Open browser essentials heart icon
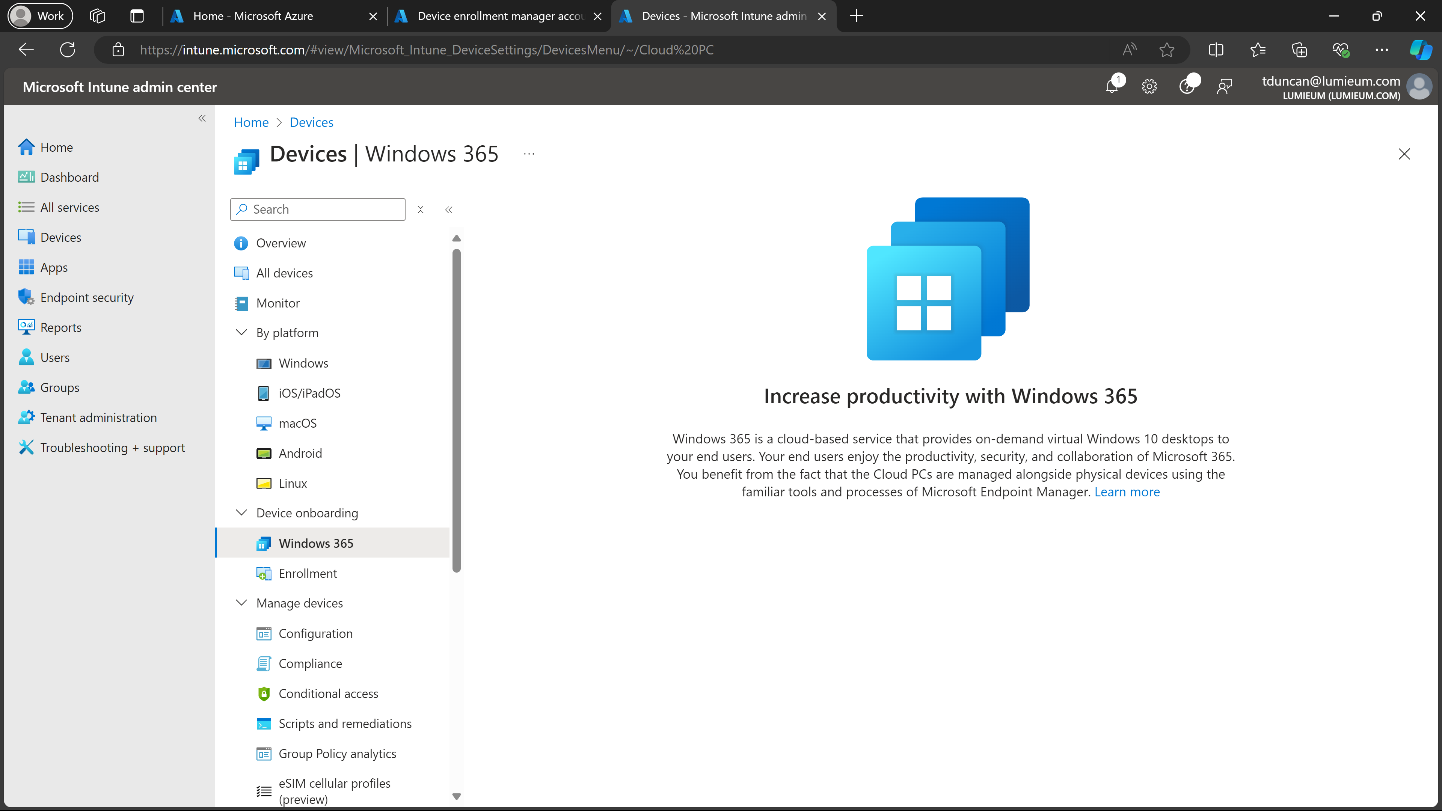The width and height of the screenshot is (1442, 811). point(1341,50)
